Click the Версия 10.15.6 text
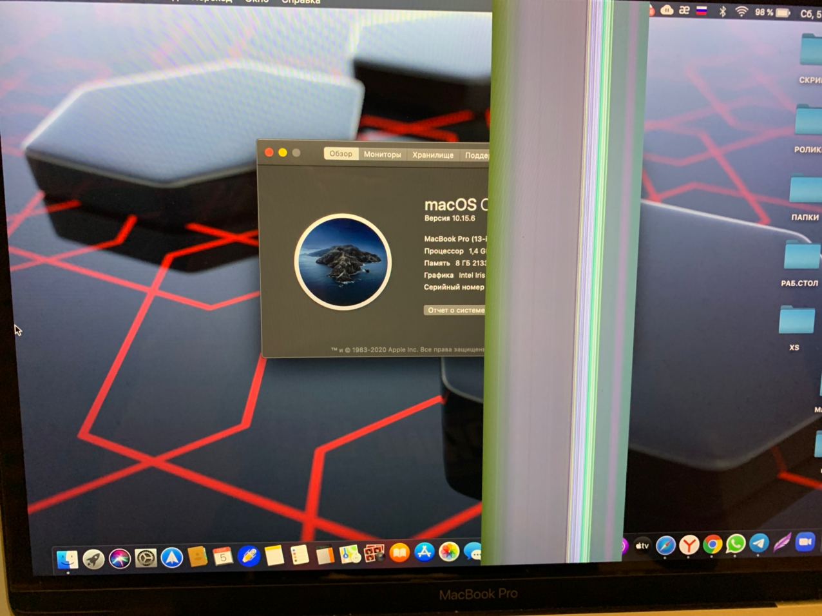 tap(450, 218)
